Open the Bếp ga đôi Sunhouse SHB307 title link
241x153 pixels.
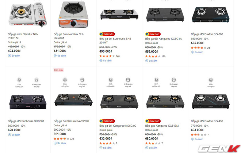tap(26, 121)
